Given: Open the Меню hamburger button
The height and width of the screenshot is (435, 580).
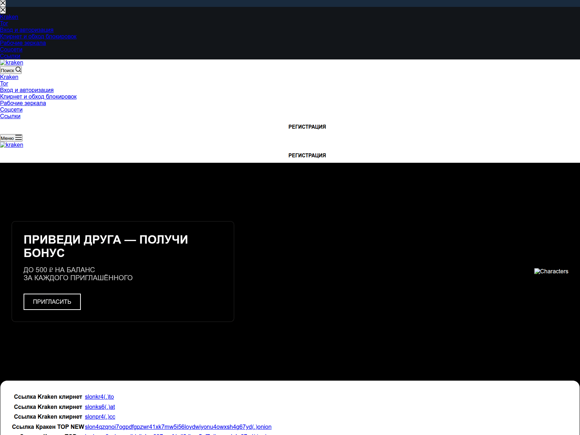Looking at the screenshot, I should 11,138.
